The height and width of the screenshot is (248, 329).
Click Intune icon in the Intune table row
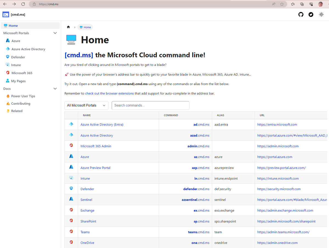pyautogui.click(x=71, y=178)
